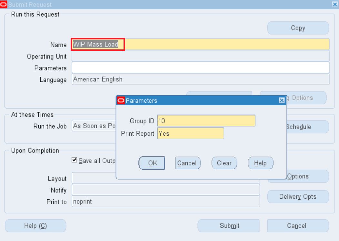This screenshot has width=339, height=241.
Task: Click the Oracle logo on Submit Request title bar
Action: tap(4, 5)
